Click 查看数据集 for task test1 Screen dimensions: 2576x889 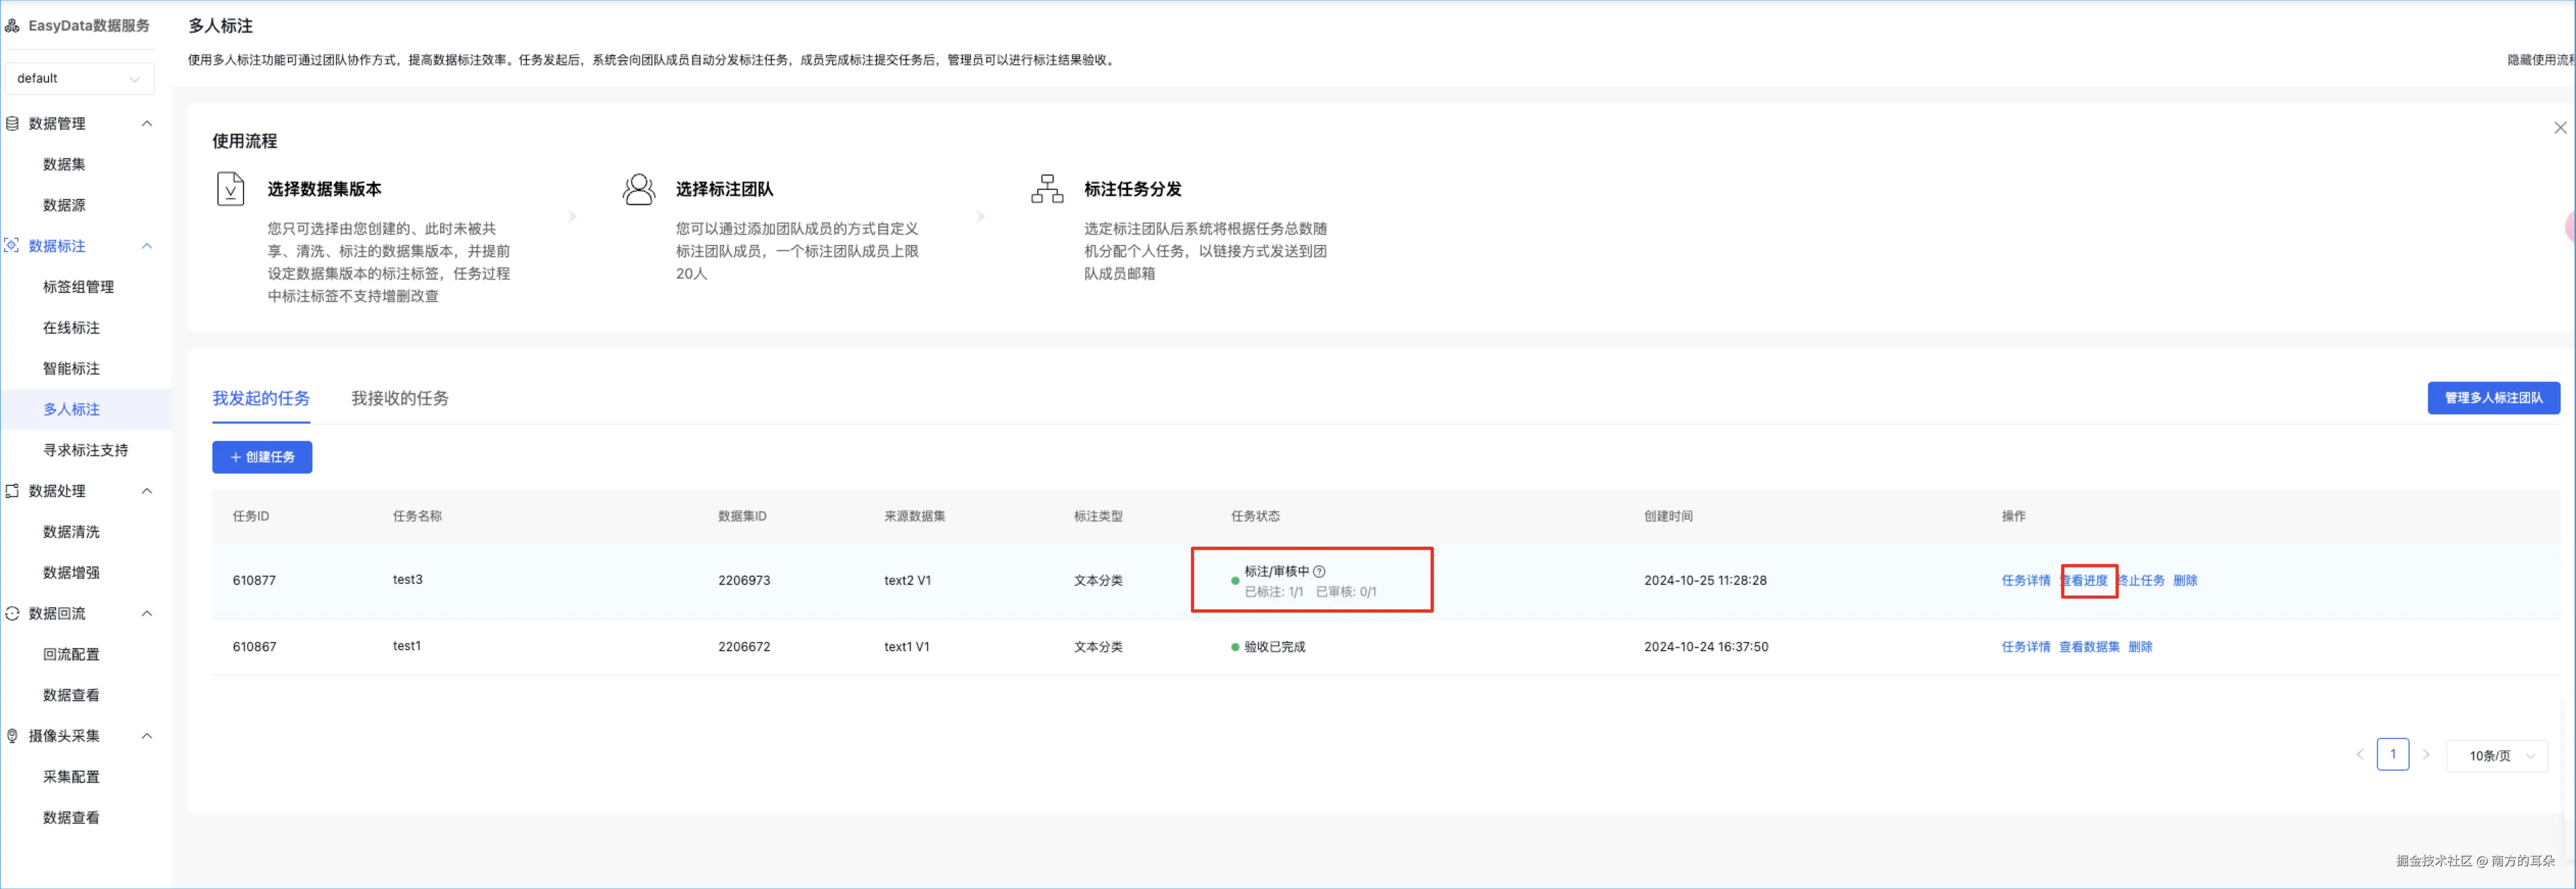point(2088,647)
